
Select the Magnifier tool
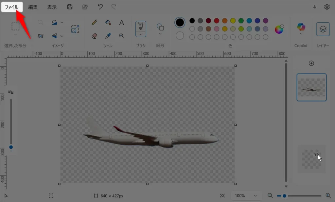pyautogui.click(x=122, y=36)
